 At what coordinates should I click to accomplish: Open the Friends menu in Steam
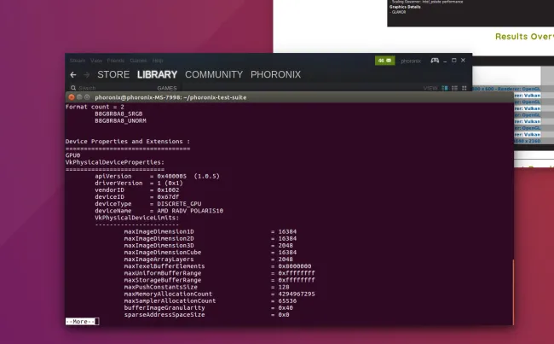click(x=116, y=61)
